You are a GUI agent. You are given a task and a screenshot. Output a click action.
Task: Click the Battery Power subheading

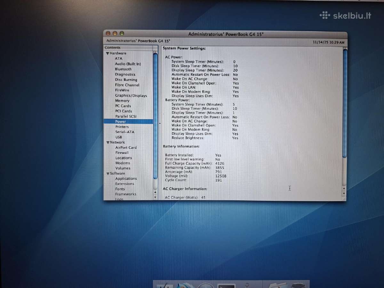(177, 100)
